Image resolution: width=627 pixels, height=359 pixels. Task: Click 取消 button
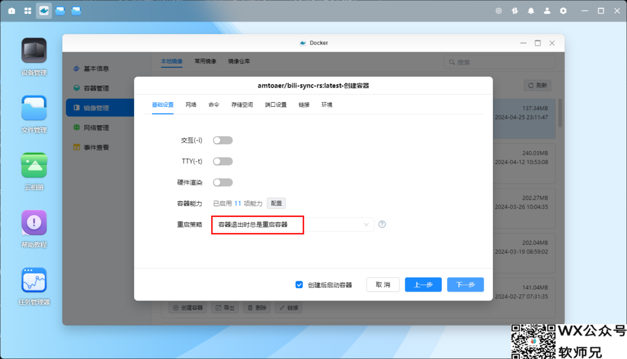coord(383,285)
